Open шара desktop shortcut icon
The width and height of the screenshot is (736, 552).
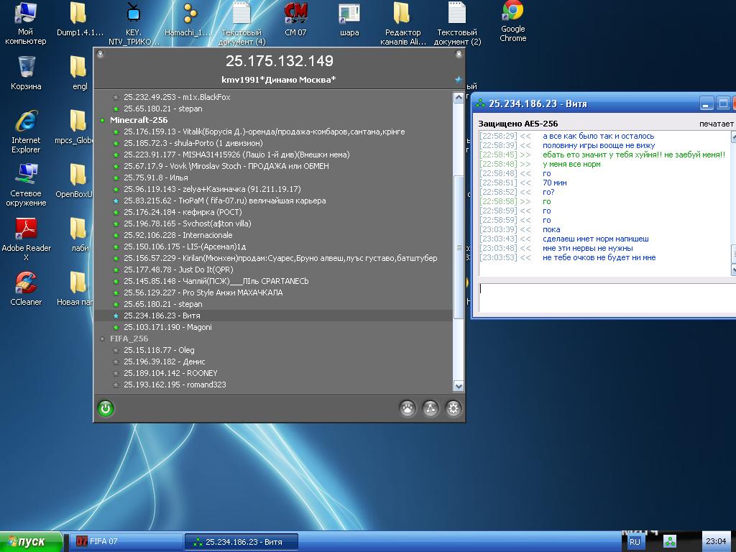coord(349,19)
